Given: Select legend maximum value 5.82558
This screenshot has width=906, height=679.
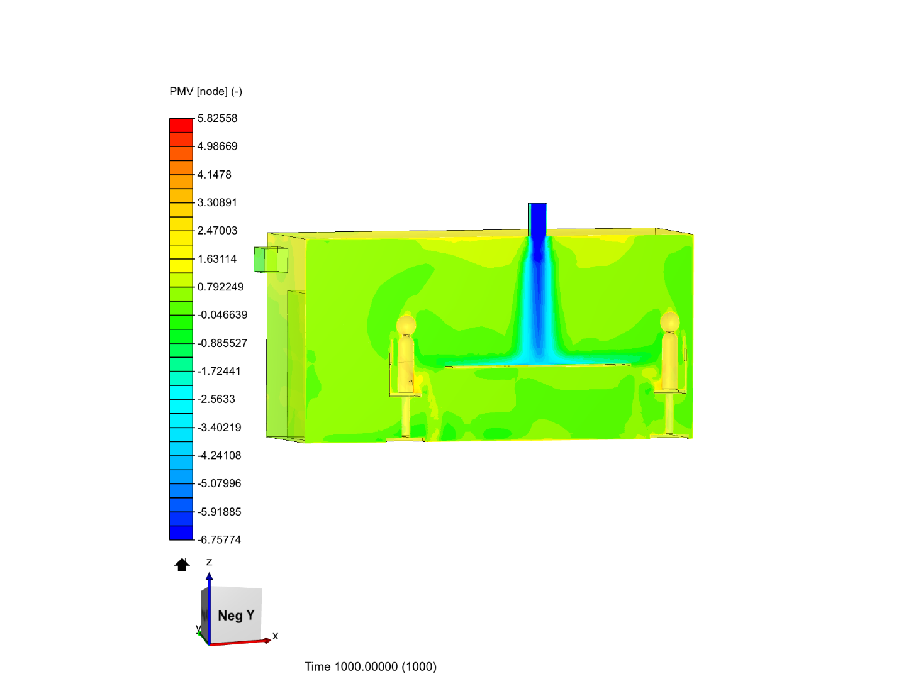Looking at the screenshot, I should 217,118.
